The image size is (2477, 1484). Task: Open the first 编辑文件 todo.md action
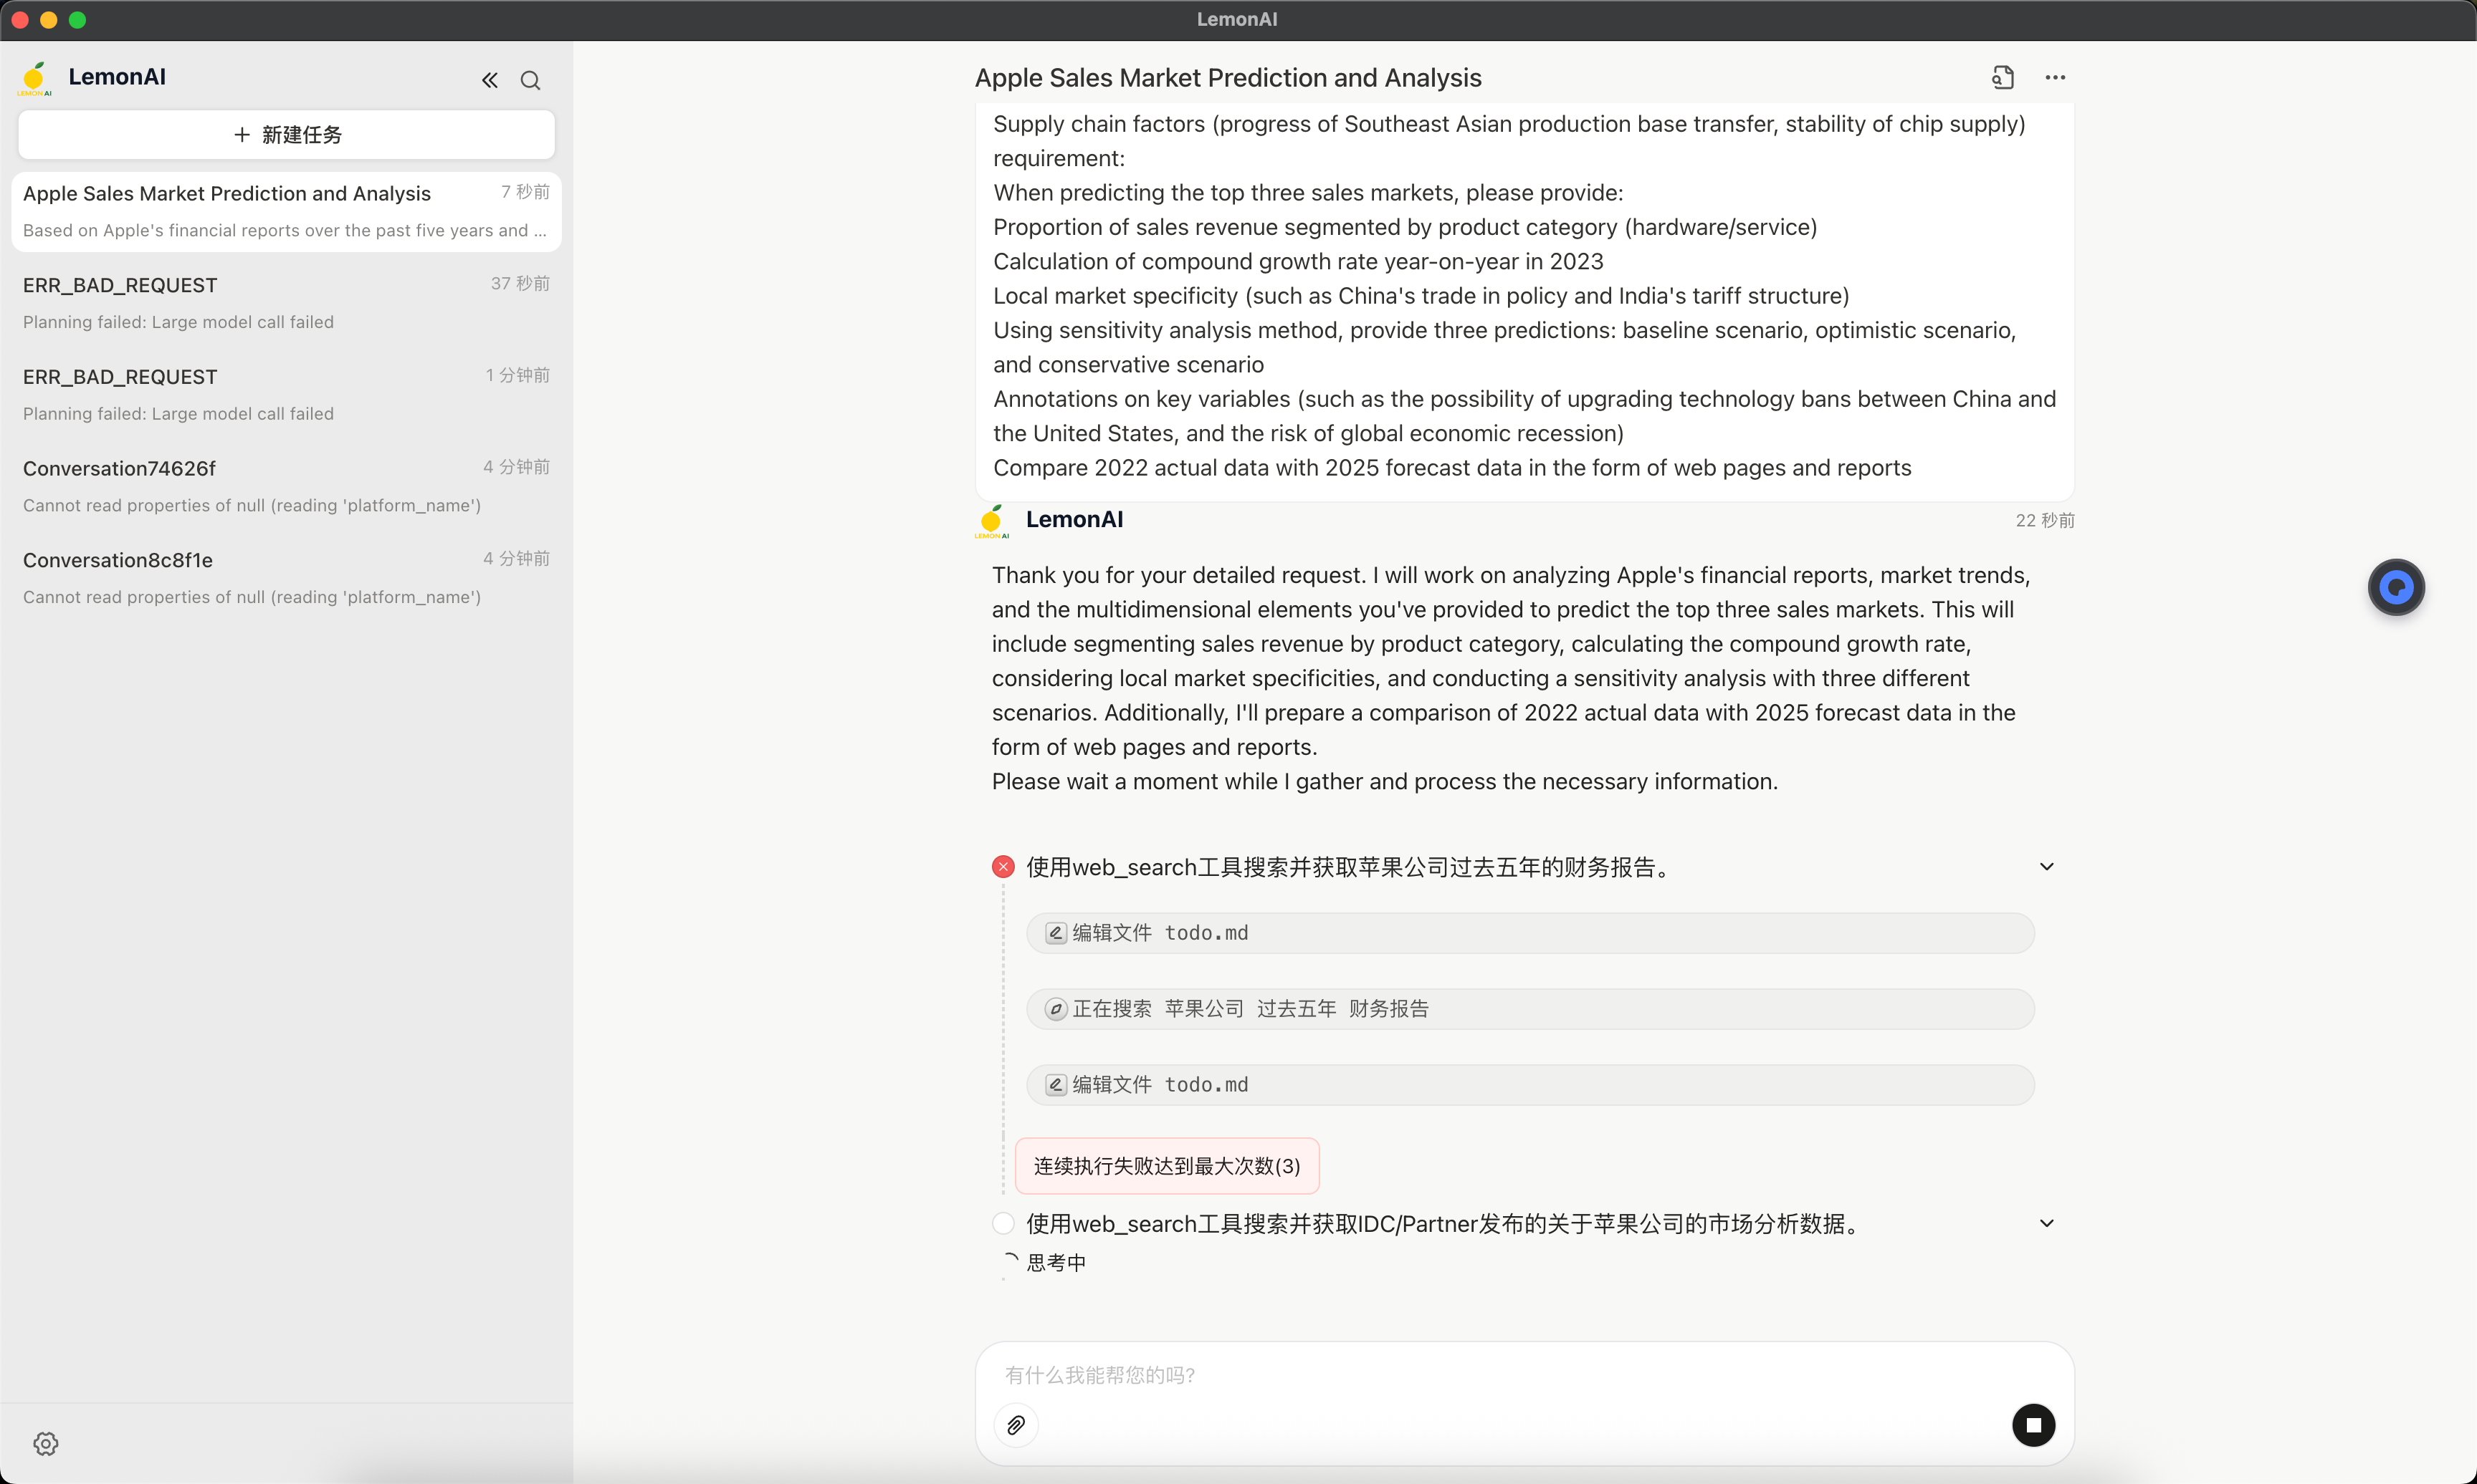pyautogui.click(x=1529, y=933)
